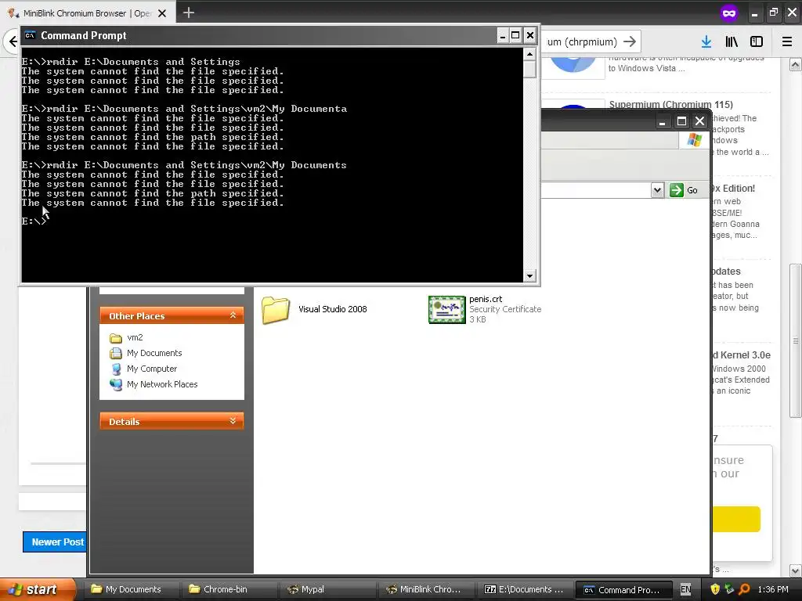802x601 pixels.
Task: Click the green Go arrow in Explorer
Action: (x=676, y=190)
